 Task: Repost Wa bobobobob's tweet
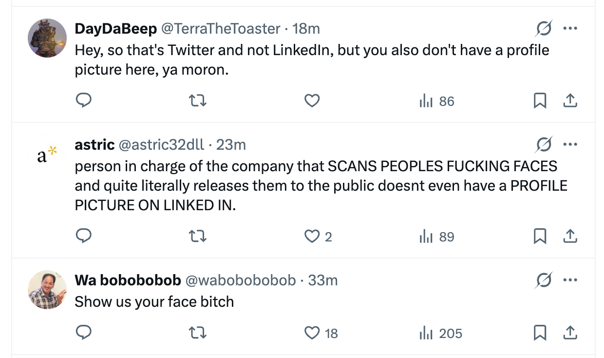pyautogui.click(x=197, y=333)
